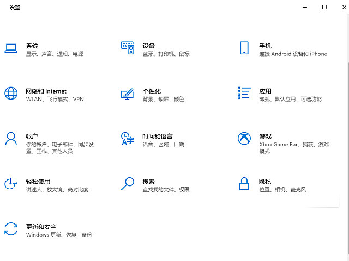Click the phone icon for 手机
Image resolution: width=349 pixels, height=261 pixels.
244,48
